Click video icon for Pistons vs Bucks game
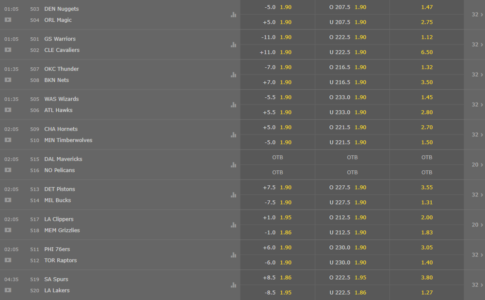This screenshot has width=485, height=300. pos(8,200)
